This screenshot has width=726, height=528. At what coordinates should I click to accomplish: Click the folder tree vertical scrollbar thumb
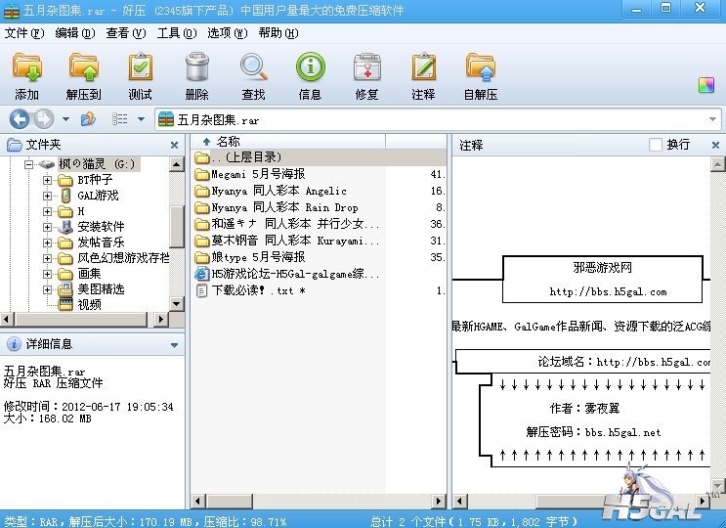tap(177, 227)
